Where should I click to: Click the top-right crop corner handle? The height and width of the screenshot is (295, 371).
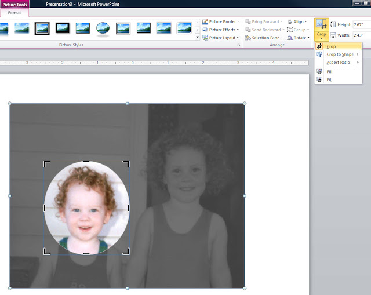coord(126,164)
